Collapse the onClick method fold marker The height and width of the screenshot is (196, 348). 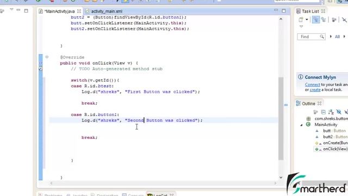pyautogui.click(x=47, y=57)
